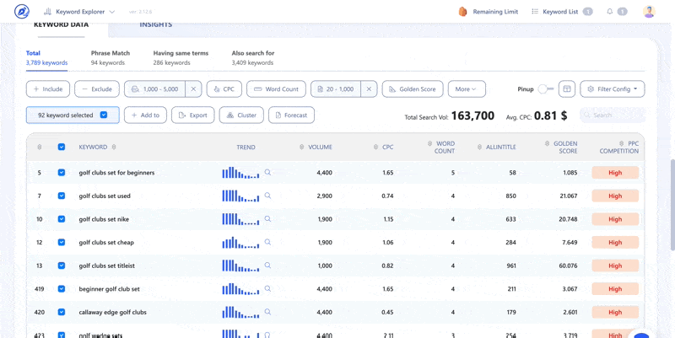
Task: Magnify trend for callaway edge golf clubs
Action: 267,311
